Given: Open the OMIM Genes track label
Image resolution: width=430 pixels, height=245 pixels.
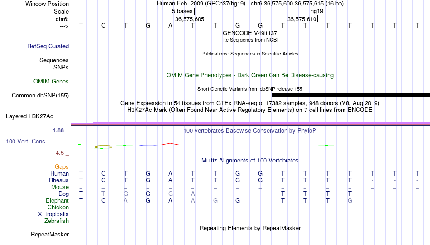Looking at the screenshot, I should click(x=51, y=82).
